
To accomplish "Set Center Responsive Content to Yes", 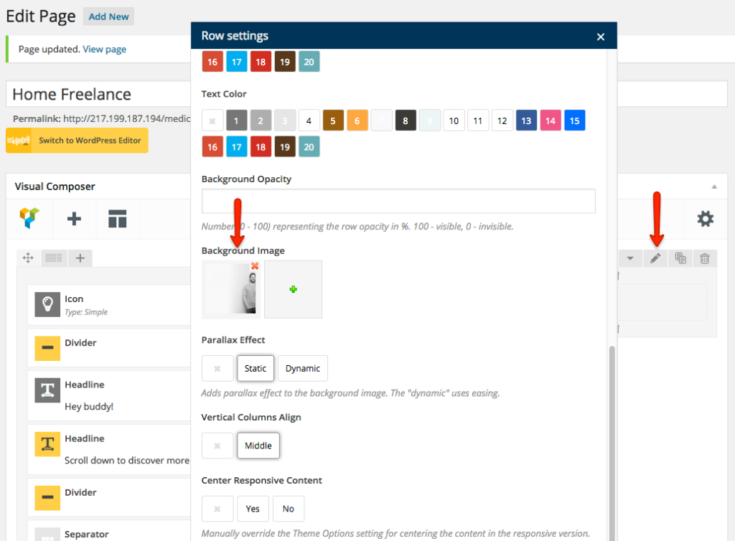I will 253,509.
